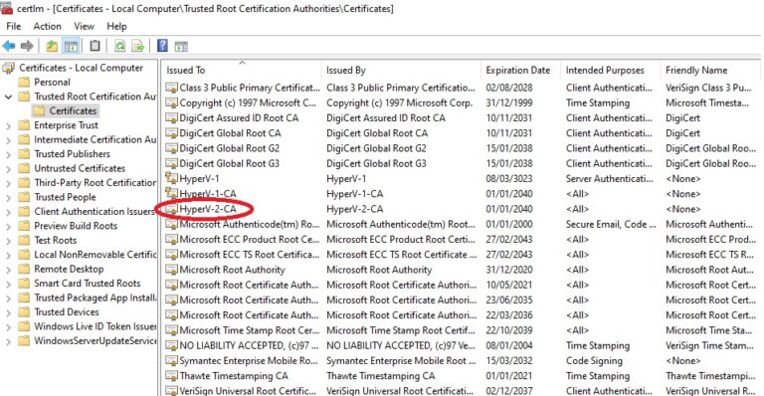Toggle Show/Hide Console Tree icon

pos(72,47)
